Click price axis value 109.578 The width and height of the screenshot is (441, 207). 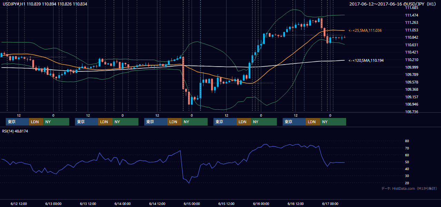click(x=412, y=82)
